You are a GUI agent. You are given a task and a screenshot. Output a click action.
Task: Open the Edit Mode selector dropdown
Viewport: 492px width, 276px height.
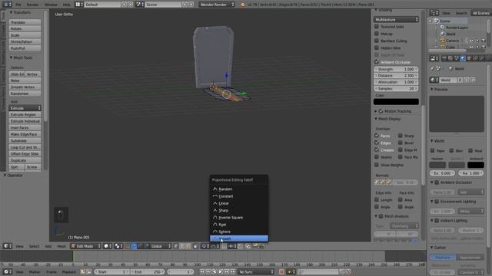(85, 246)
